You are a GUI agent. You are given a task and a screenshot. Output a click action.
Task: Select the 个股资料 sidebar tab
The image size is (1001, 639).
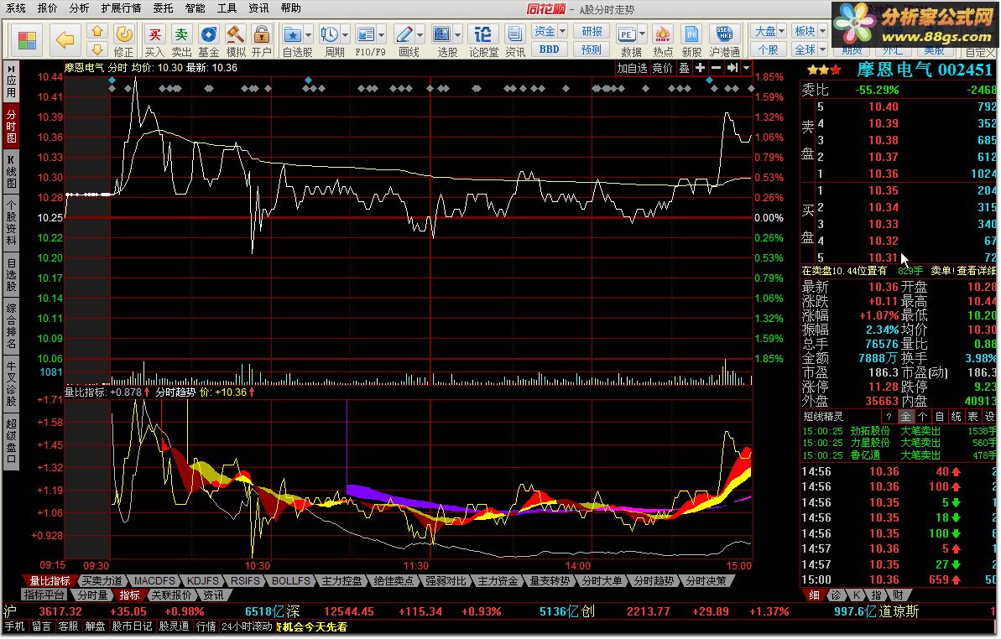(x=11, y=221)
